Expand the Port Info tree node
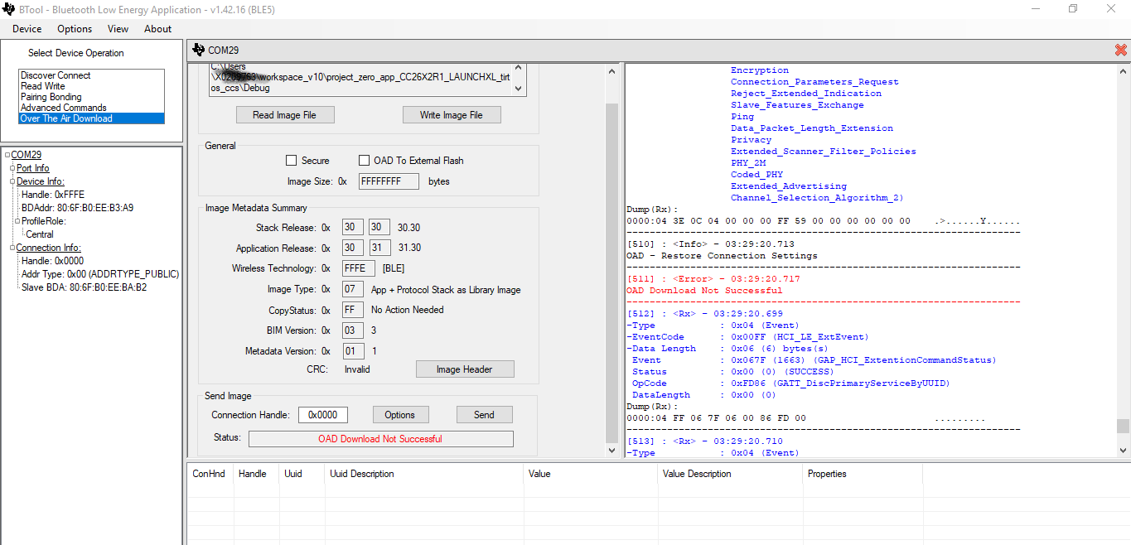This screenshot has width=1131, height=545. [12, 168]
